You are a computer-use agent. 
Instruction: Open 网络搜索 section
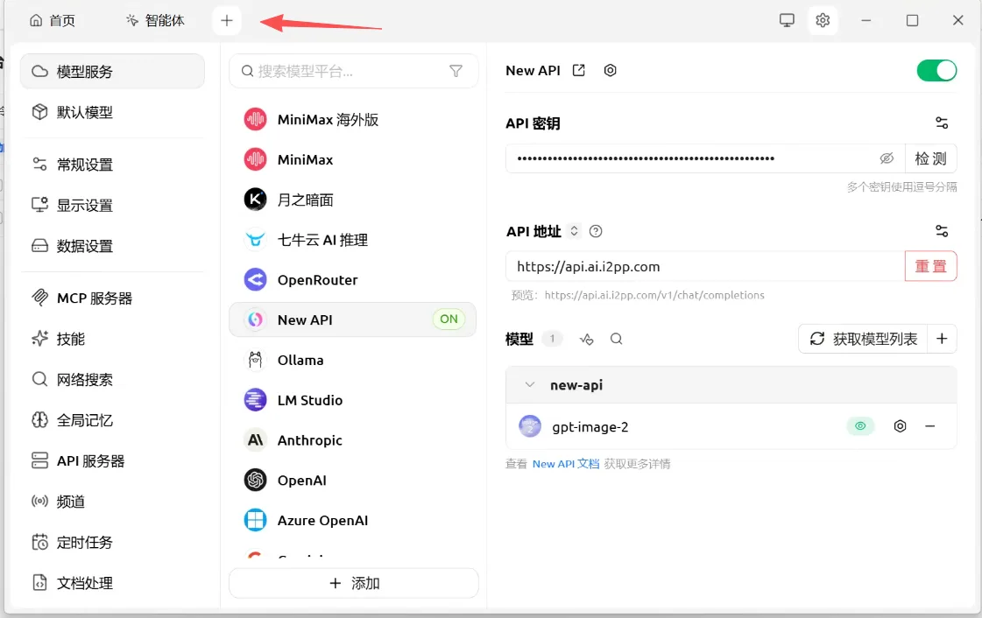pyautogui.click(x=113, y=380)
